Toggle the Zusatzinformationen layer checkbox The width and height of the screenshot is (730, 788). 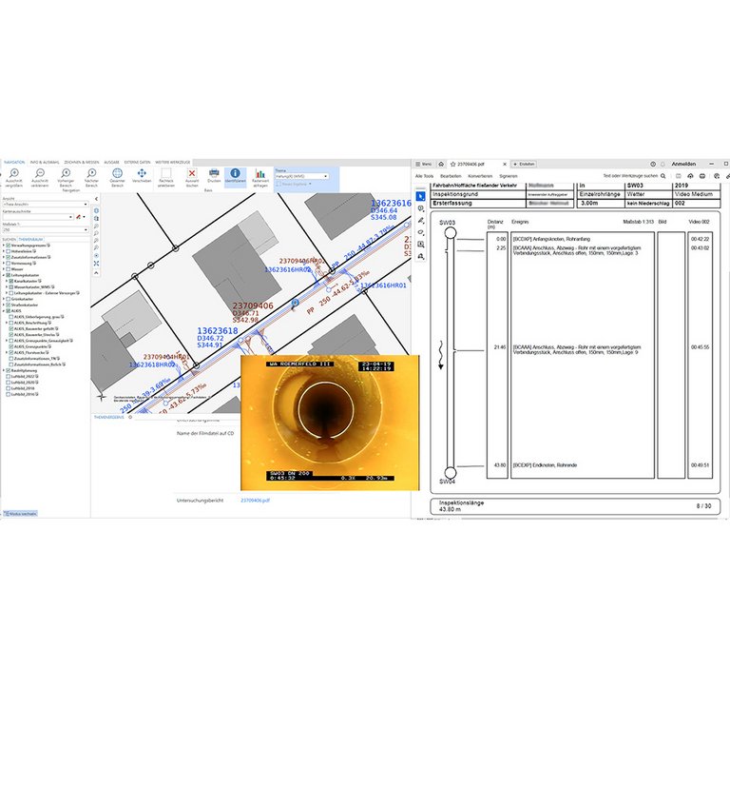pos(8,257)
